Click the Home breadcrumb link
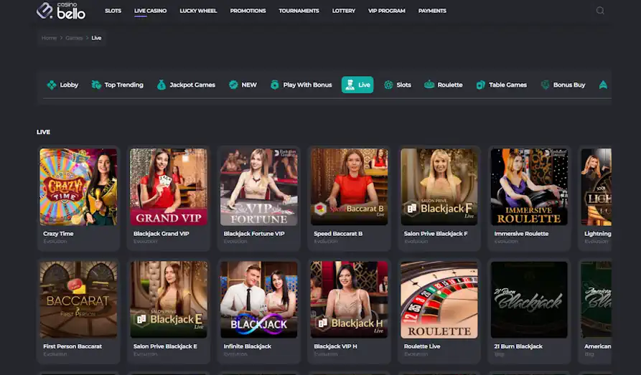This screenshot has width=641, height=375. coord(49,38)
